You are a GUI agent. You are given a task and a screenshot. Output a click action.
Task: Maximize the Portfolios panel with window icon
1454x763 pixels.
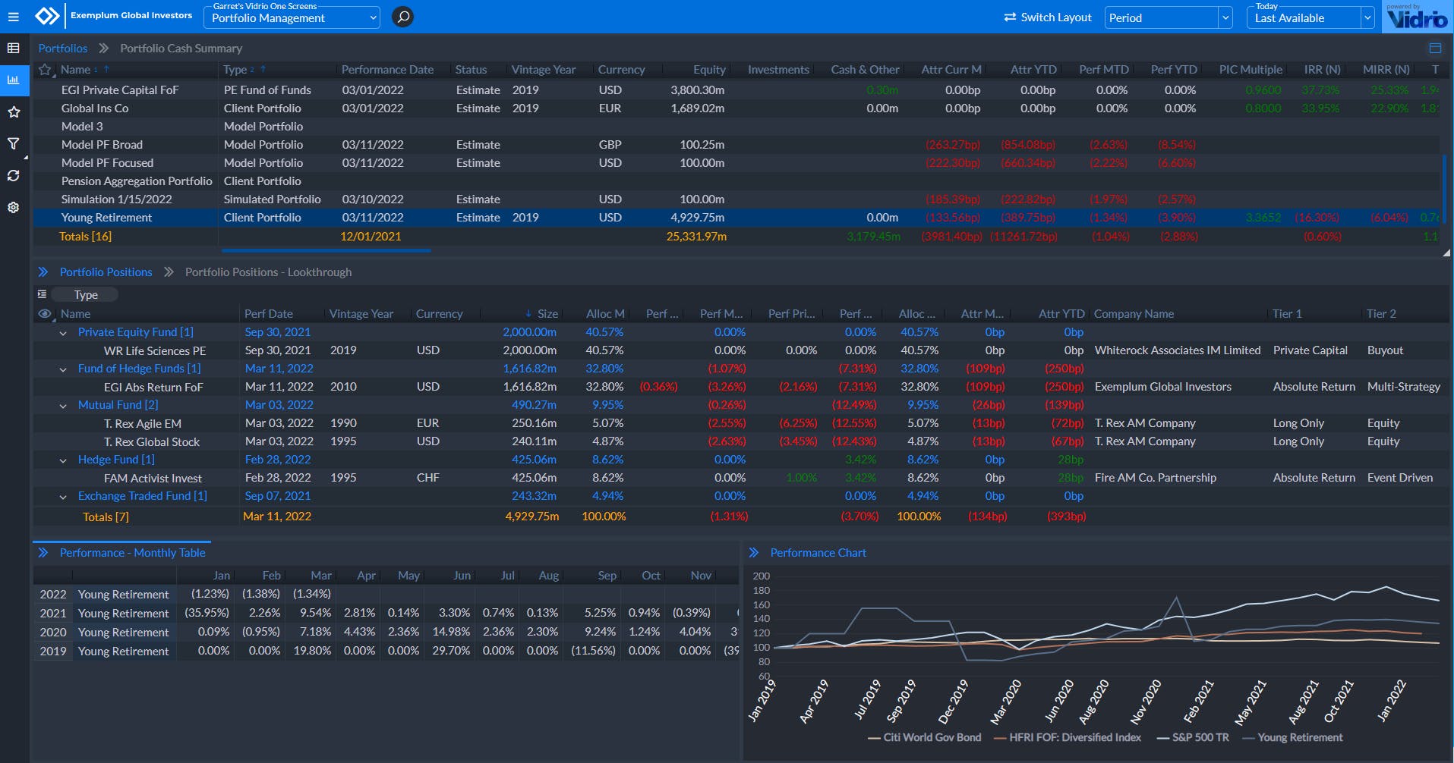coord(1434,49)
